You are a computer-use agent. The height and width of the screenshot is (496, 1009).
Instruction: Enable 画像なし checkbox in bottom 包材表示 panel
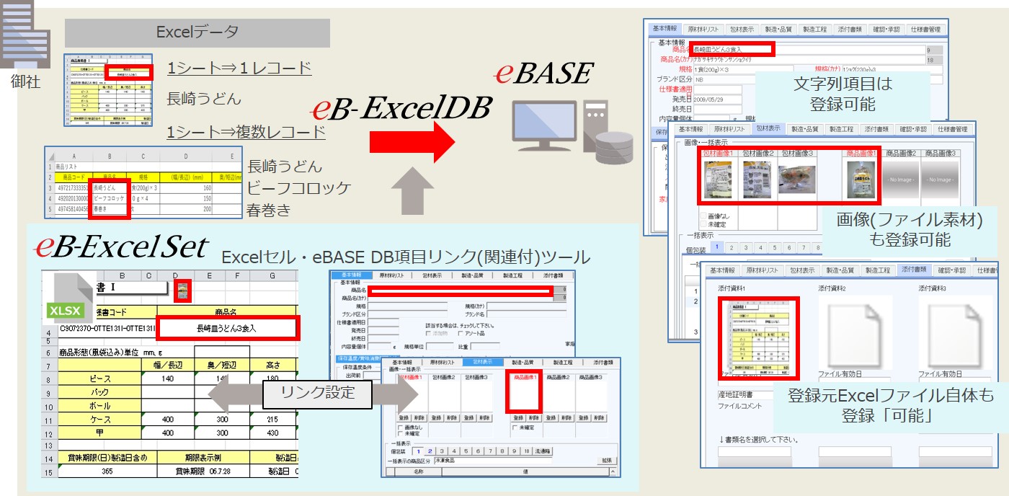401,427
